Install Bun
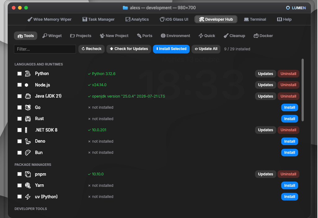This screenshot has width=318, height=218. 289,153
